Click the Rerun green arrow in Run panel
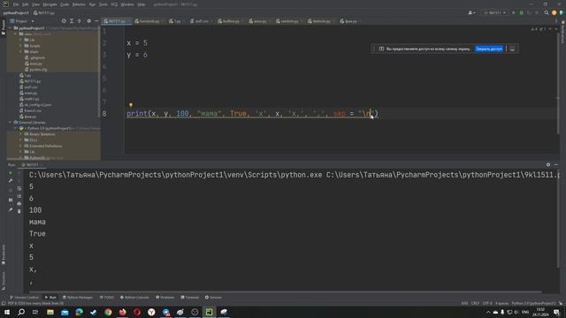Viewport: 566px width, 318px height. pyautogui.click(x=11, y=173)
